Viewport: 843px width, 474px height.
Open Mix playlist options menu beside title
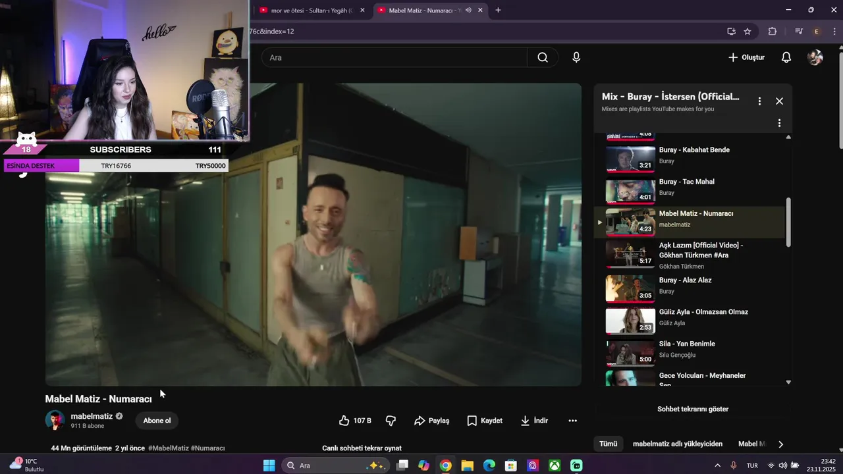tap(759, 101)
